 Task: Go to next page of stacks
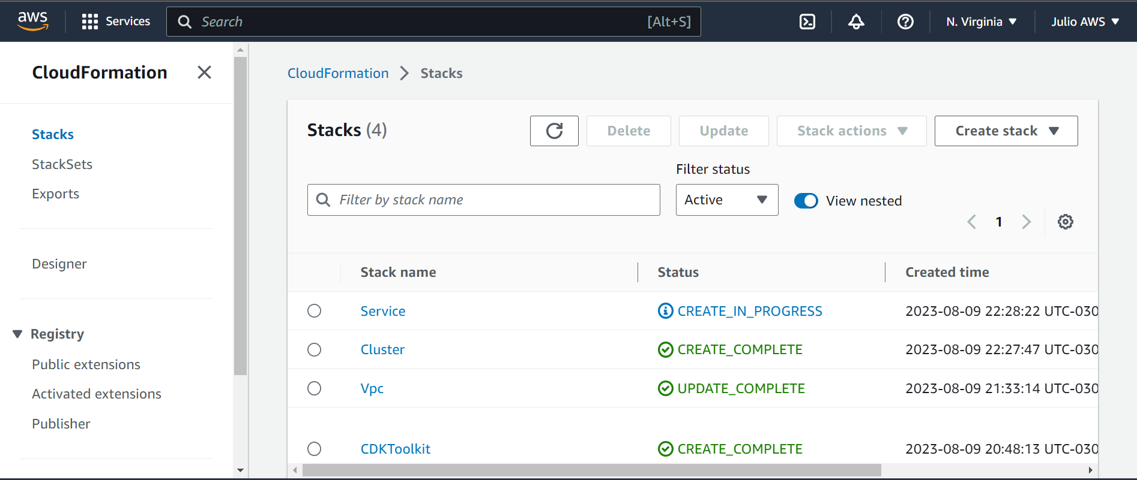coord(1027,222)
